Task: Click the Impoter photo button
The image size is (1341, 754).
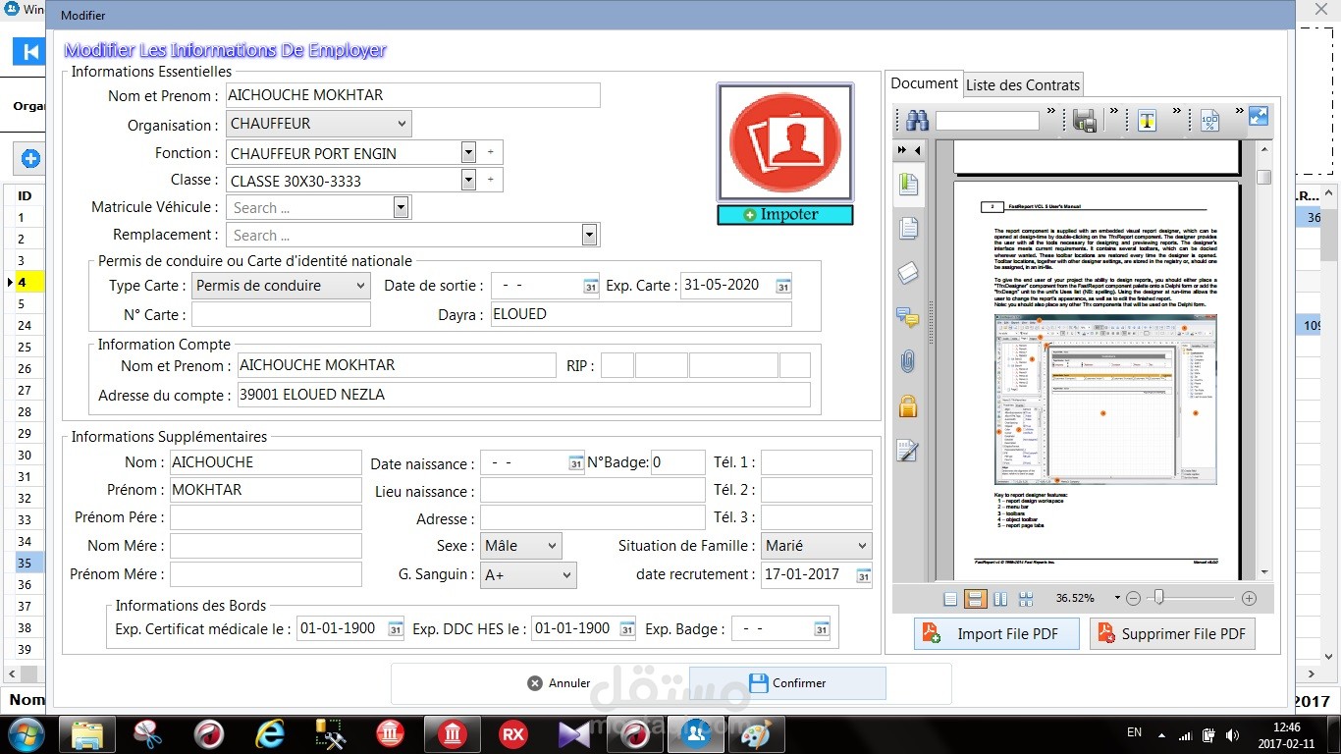Action: [x=785, y=215]
